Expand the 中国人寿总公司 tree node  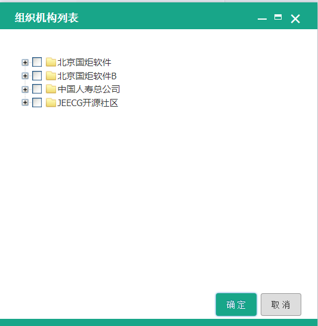pyautogui.click(x=25, y=89)
